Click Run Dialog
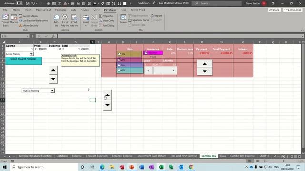 point(107,25)
